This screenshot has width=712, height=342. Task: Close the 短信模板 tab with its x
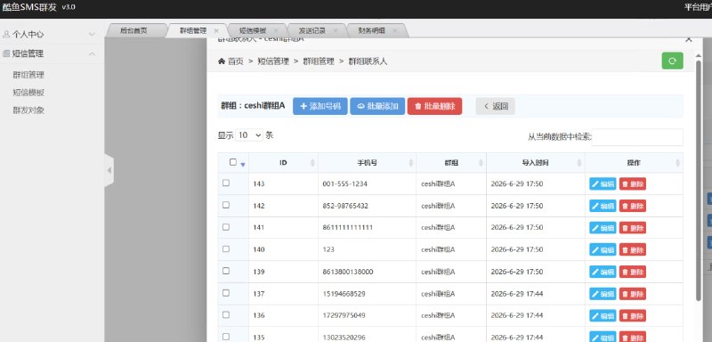tap(276, 31)
